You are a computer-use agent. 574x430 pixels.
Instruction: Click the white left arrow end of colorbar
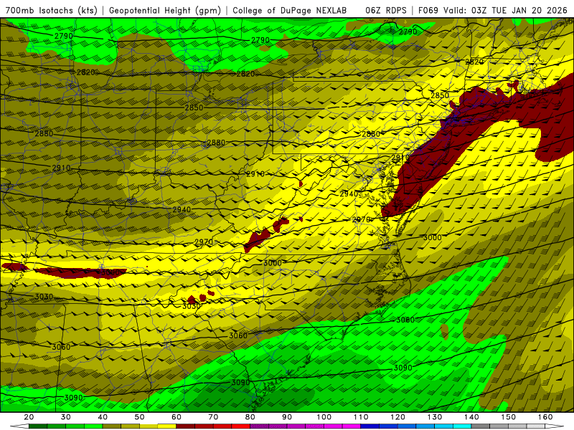click(x=19, y=426)
